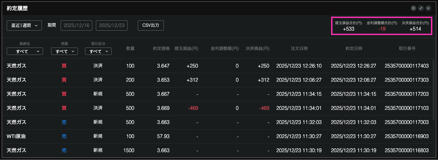Viewport: 438px width, 160px height.
Task: Open the 直近1週間 period dropdown
Action: (x=24, y=25)
